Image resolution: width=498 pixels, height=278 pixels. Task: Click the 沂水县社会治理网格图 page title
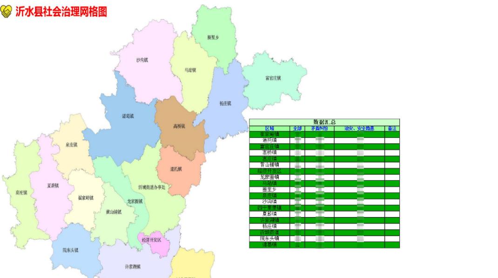tap(61, 12)
